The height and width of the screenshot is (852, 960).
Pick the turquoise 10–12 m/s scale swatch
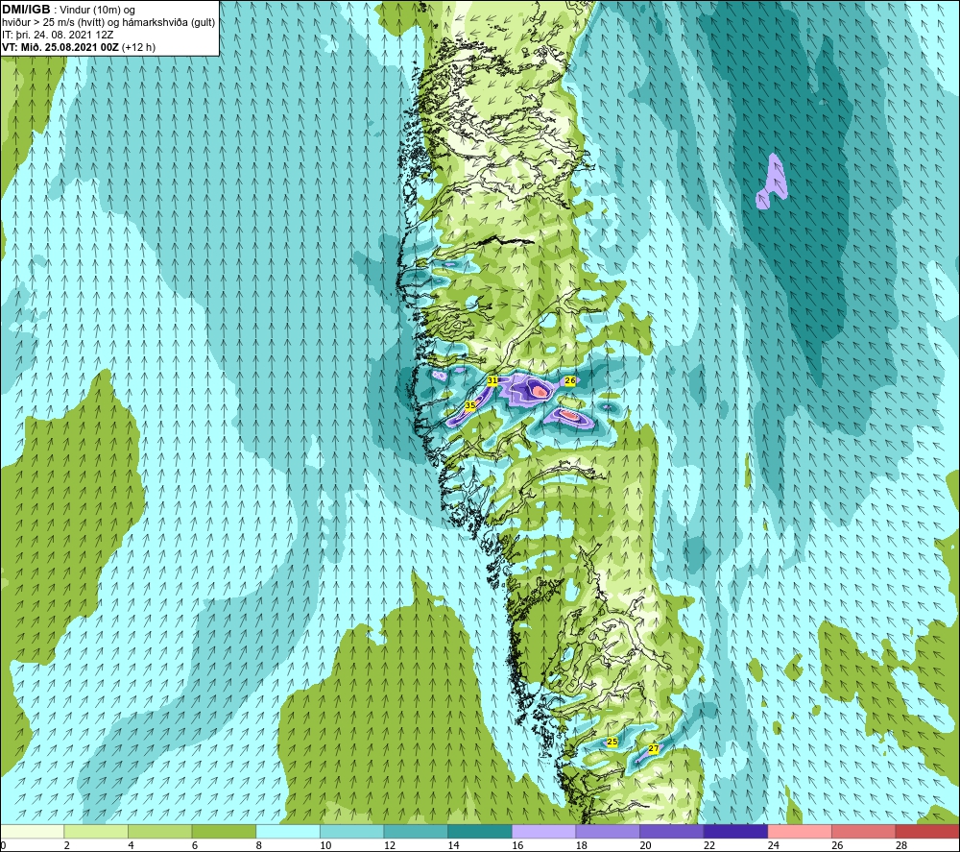(x=351, y=832)
